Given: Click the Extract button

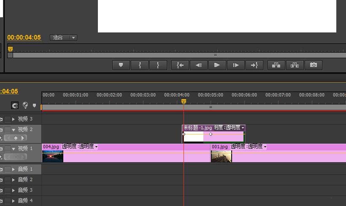Looking at the screenshot, I should pyautogui.click(x=295, y=65).
